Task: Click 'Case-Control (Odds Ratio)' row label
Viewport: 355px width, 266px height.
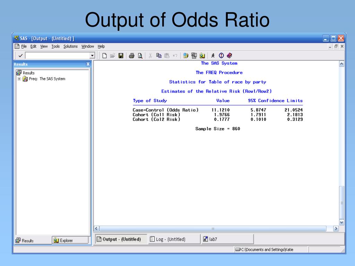Action: tap(165, 110)
